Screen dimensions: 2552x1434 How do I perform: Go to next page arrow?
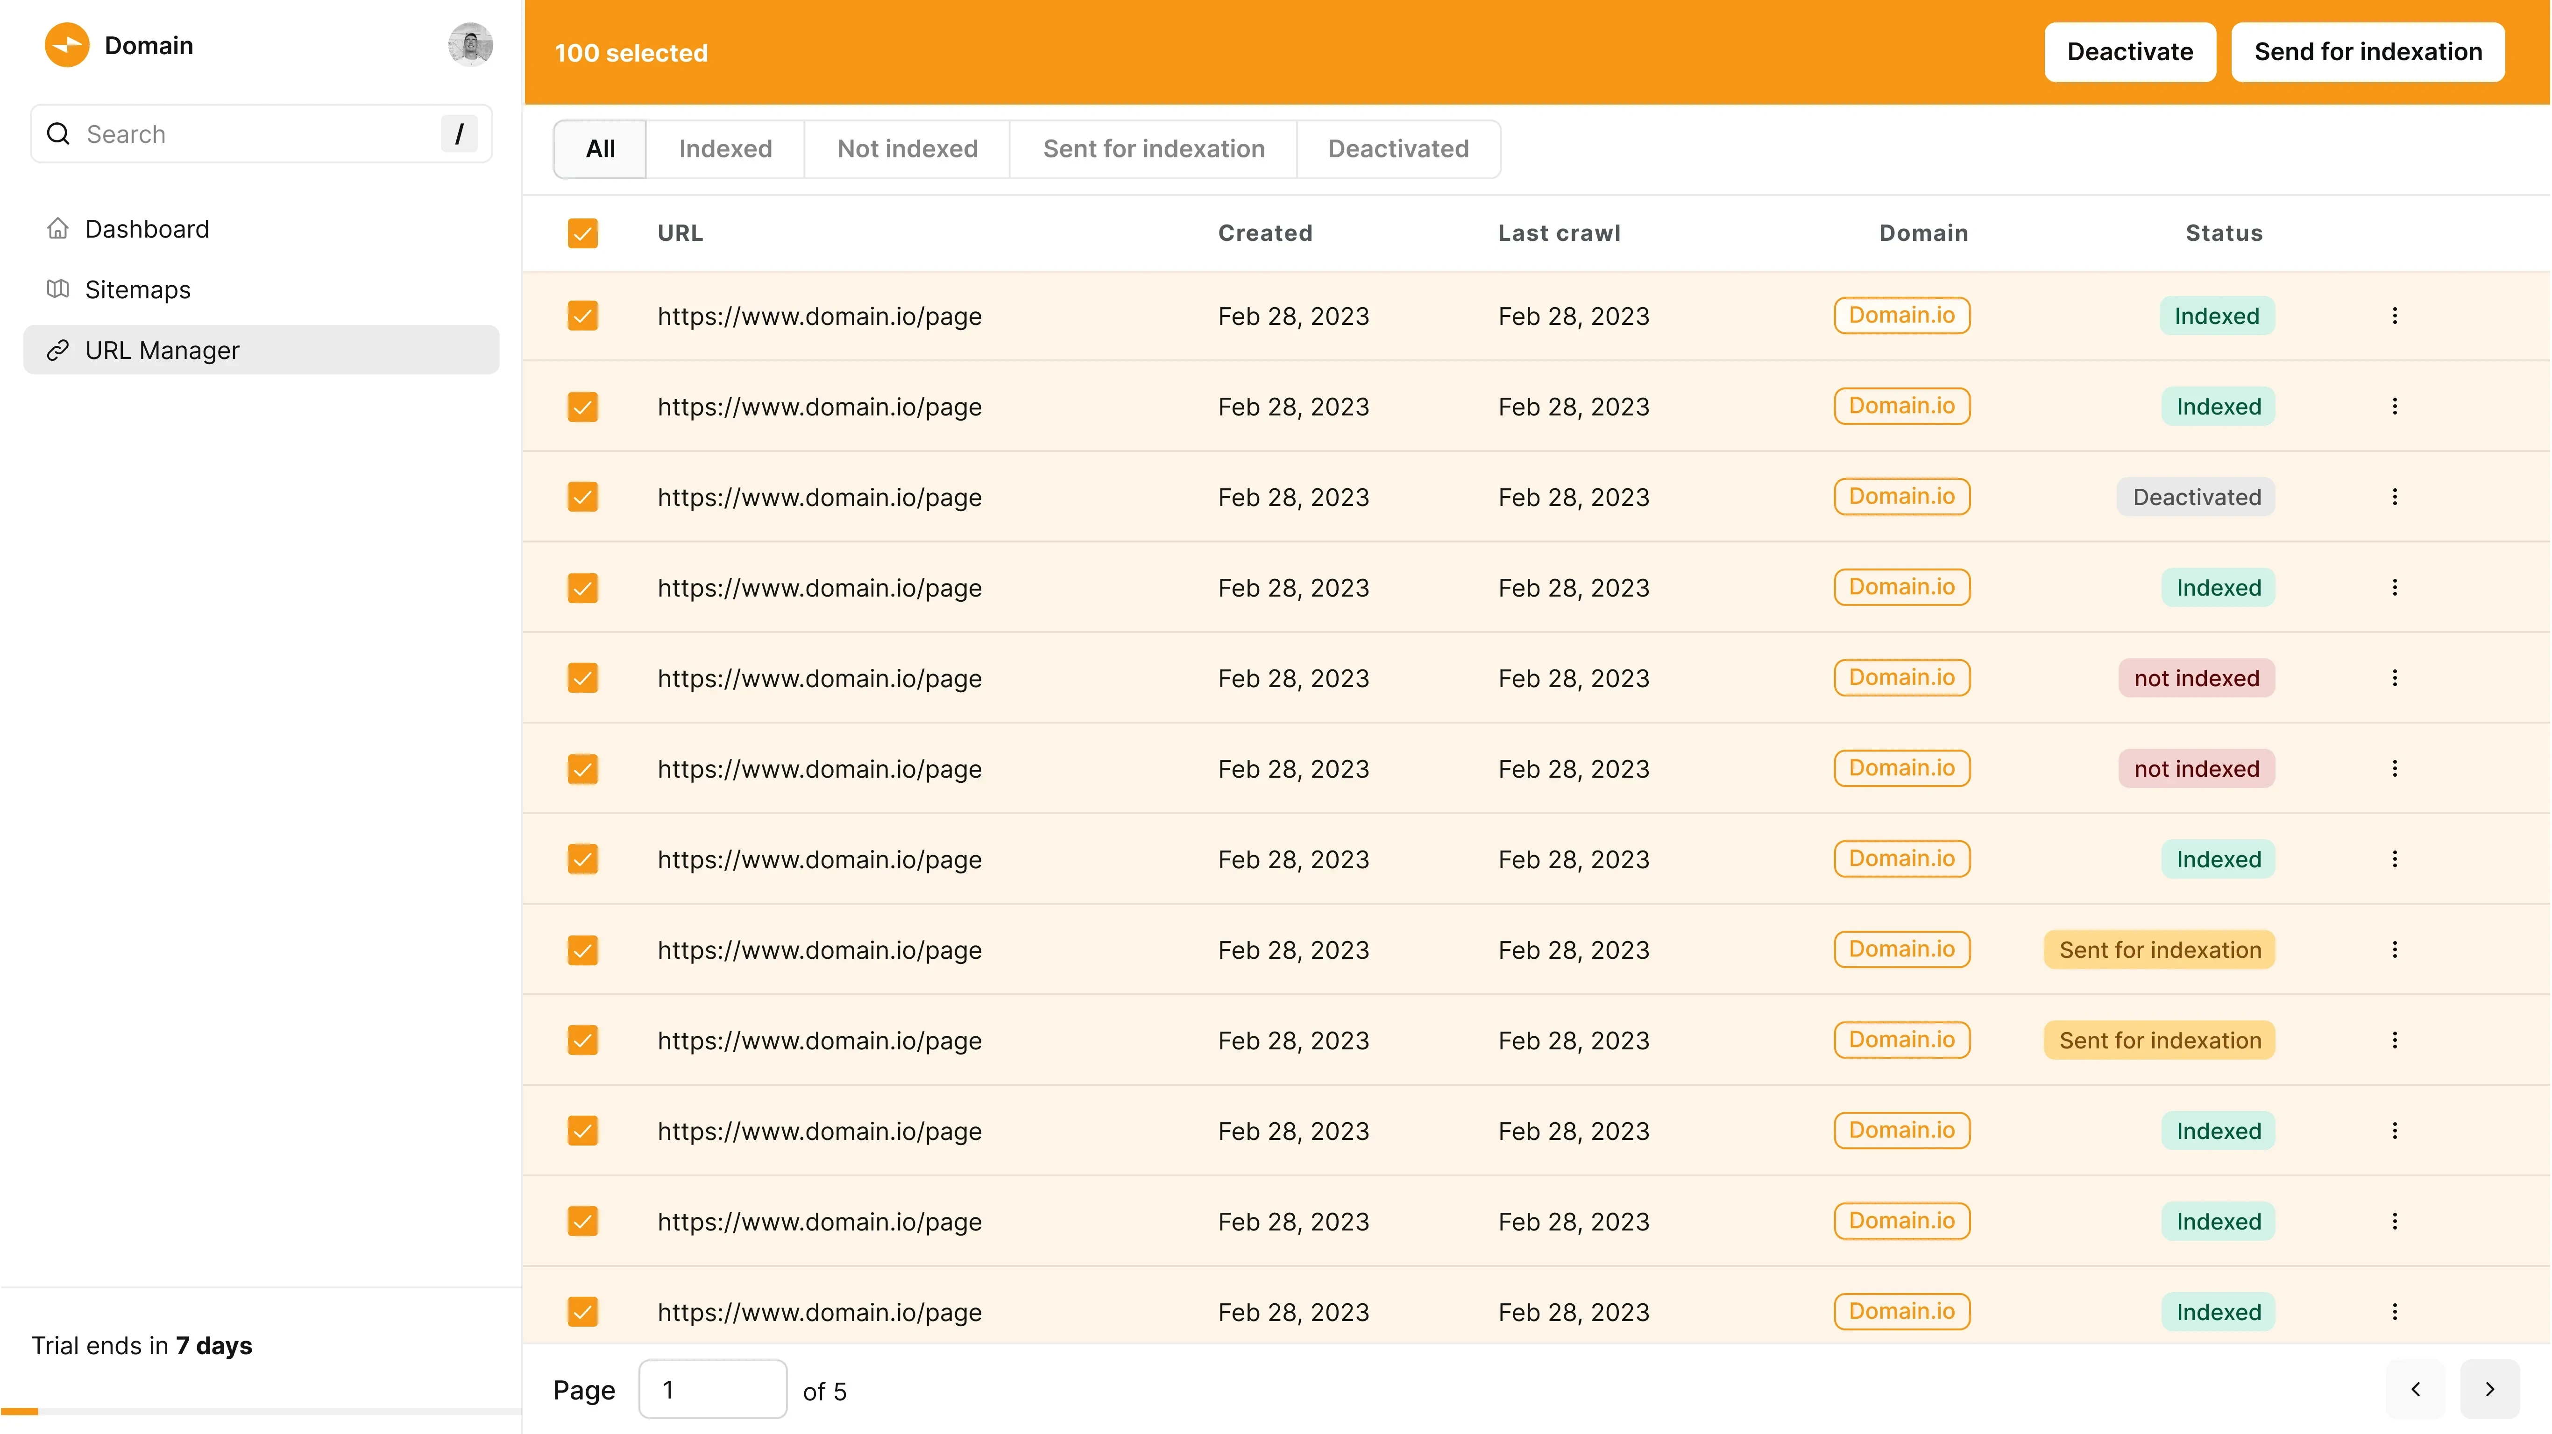point(2489,1390)
